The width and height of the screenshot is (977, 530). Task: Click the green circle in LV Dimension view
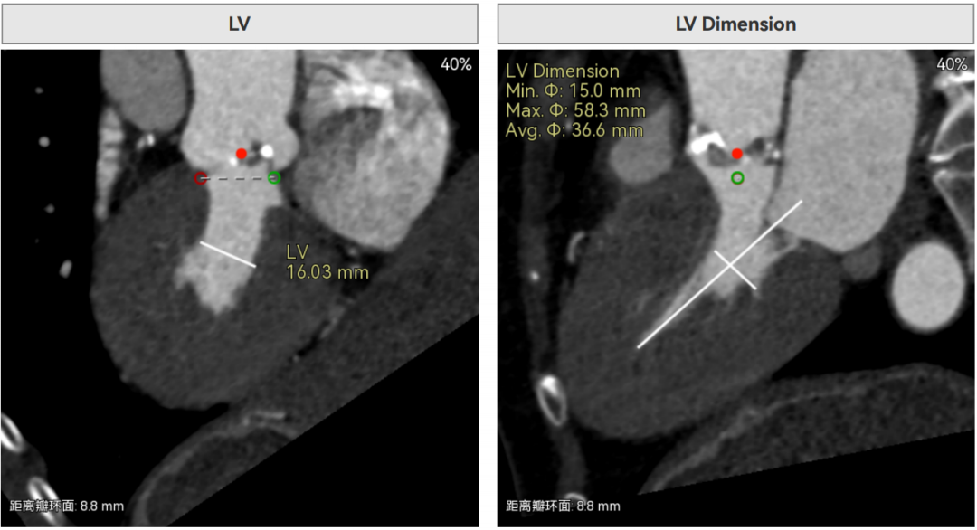738,178
